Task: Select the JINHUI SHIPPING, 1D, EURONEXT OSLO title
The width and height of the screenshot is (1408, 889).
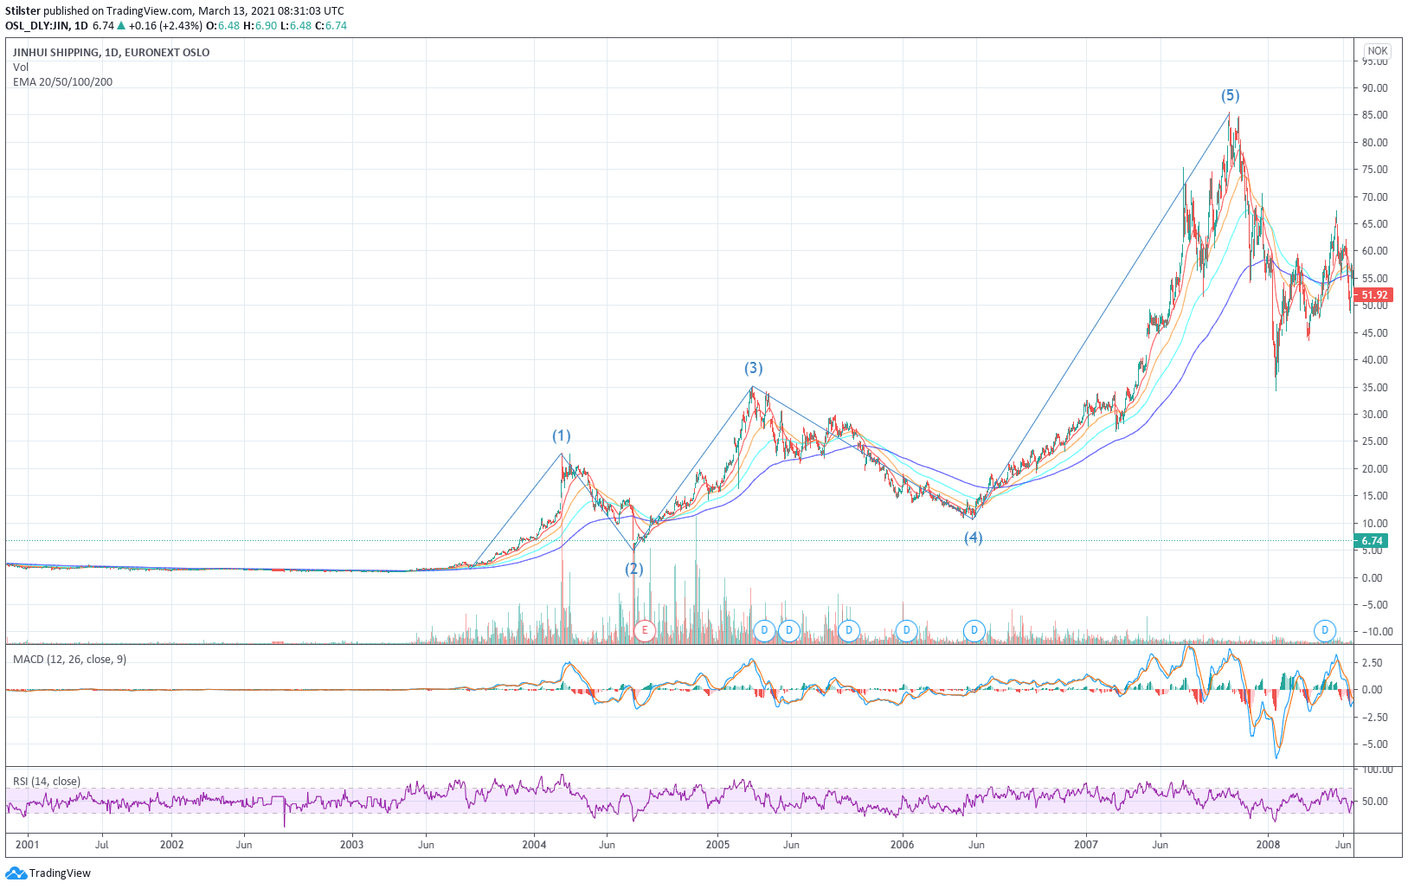Action: tap(111, 52)
